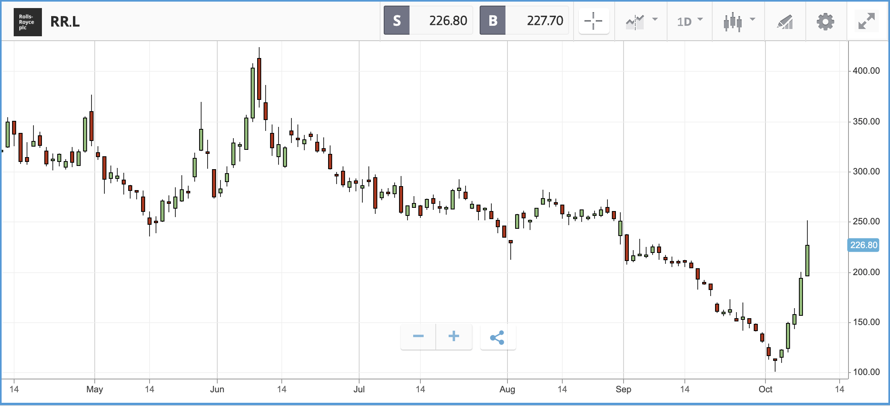
Task: Click the 250.00 price axis label
Action: [x=866, y=222]
